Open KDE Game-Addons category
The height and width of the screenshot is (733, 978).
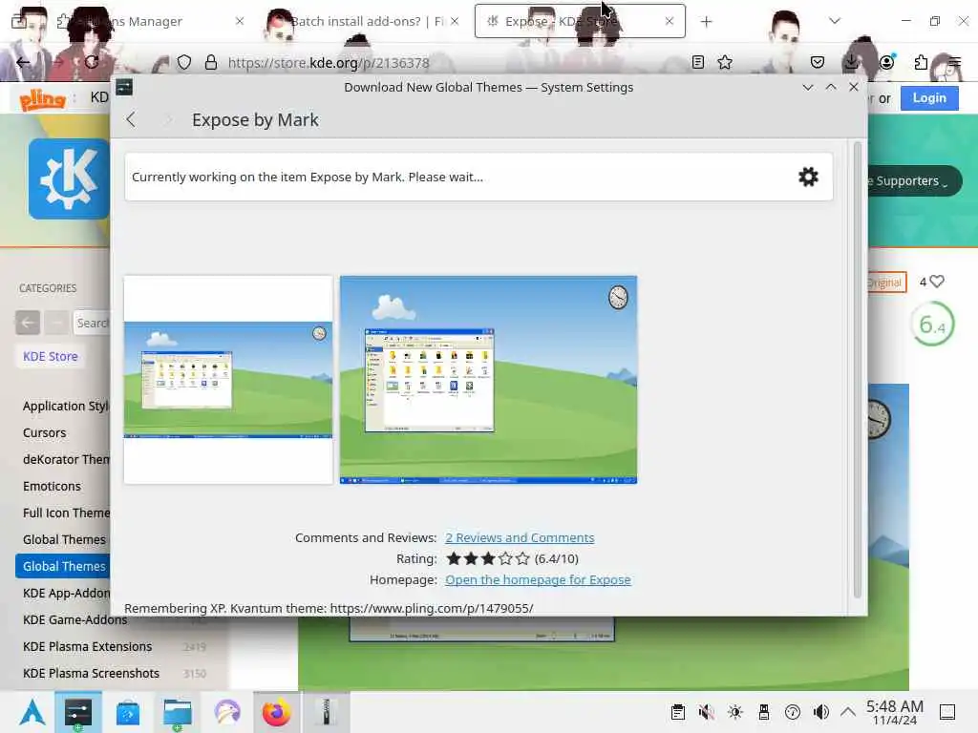(74, 619)
